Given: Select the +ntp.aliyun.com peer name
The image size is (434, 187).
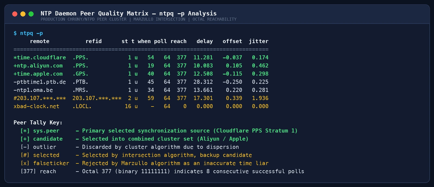Looking at the screenshot, I should (x=38, y=66).
